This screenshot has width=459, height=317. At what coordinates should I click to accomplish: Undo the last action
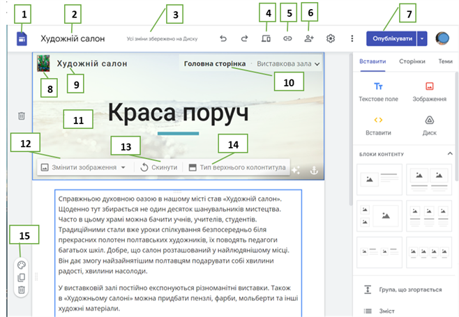pyautogui.click(x=223, y=39)
